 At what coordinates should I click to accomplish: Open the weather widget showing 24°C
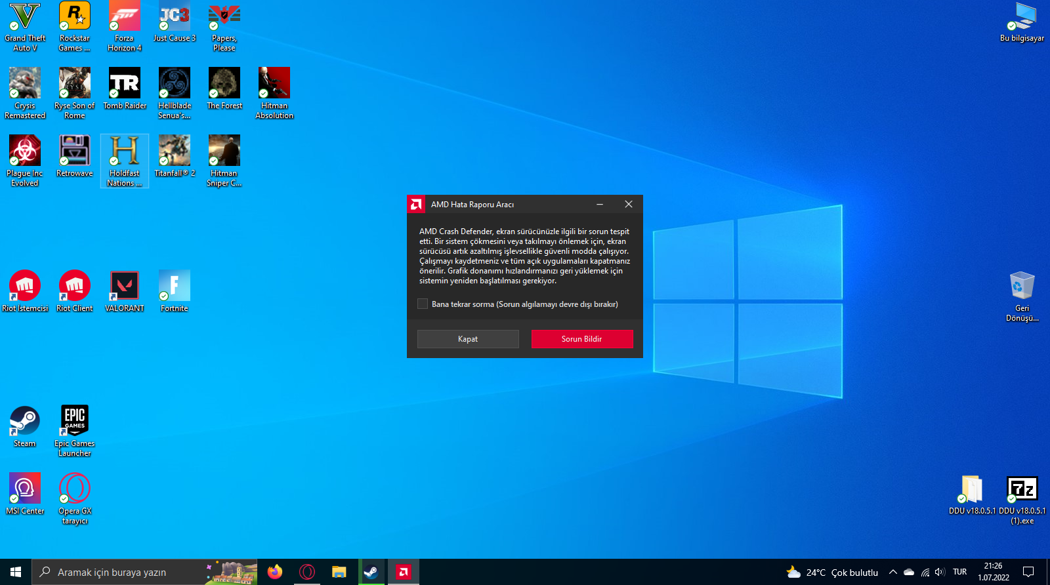click(x=832, y=572)
